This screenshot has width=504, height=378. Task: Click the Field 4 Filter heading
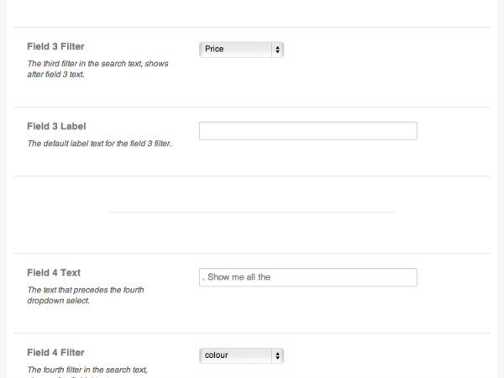[55, 353]
